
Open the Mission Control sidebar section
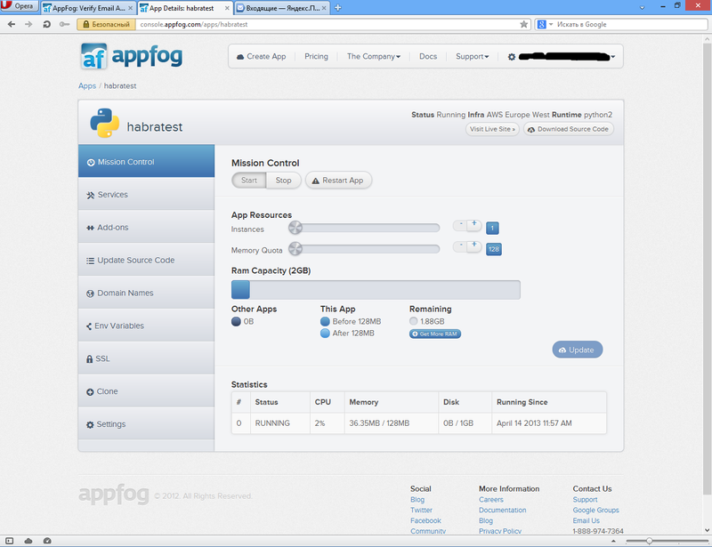click(146, 162)
